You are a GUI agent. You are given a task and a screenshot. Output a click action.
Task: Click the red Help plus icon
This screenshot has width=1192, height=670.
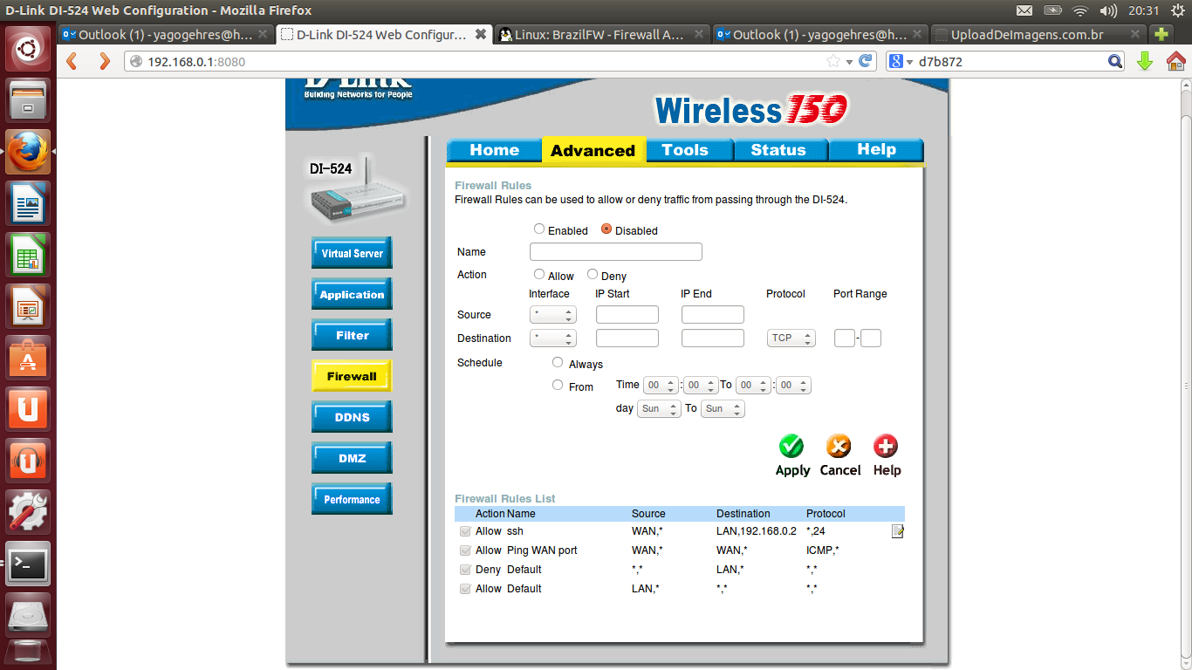(886, 446)
